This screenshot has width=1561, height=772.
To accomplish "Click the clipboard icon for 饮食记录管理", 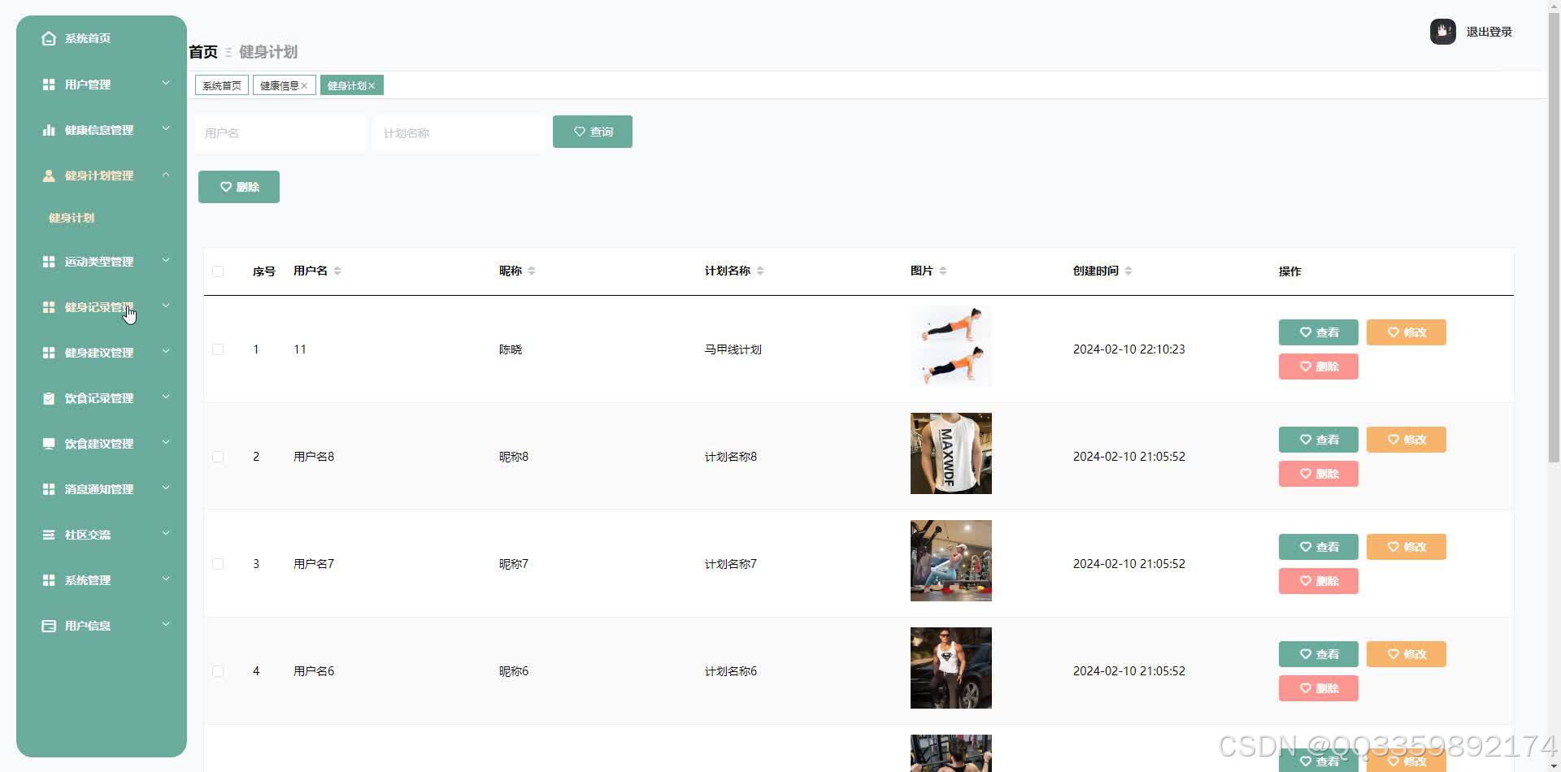I will click(x=49, y=398).
